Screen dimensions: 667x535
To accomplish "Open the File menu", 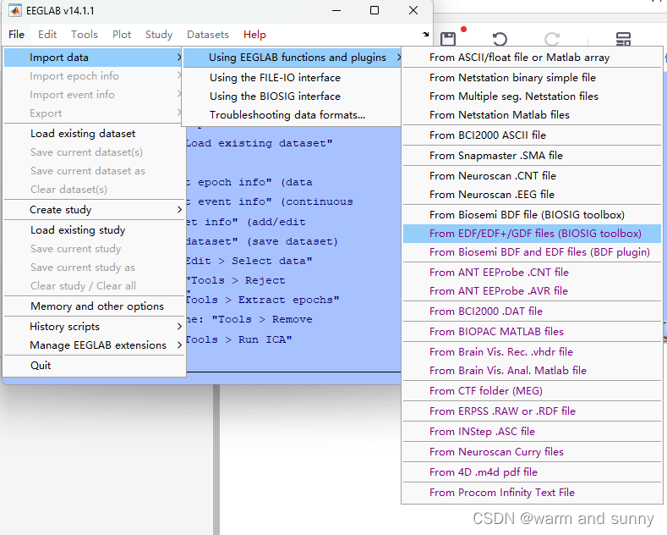I will pyautogui.click(x=17, y=35).
